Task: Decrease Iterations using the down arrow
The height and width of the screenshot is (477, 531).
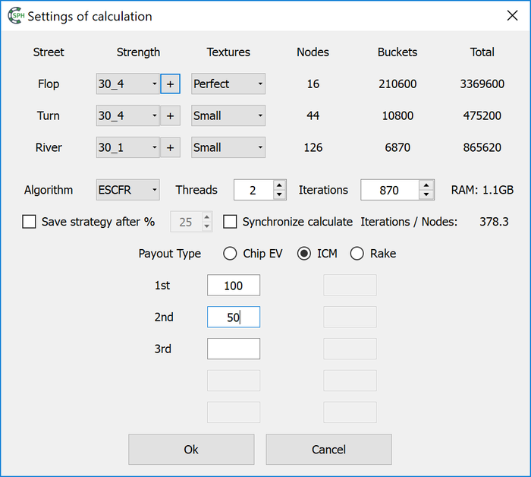Action: [426, 195]
